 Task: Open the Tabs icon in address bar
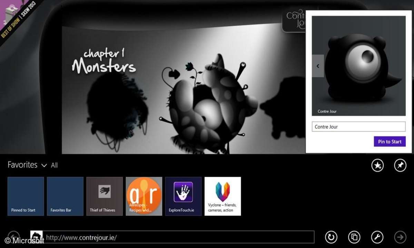pyautogui.click(x=354, y=237)
